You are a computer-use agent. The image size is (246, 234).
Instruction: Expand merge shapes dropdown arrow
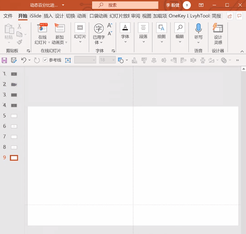click(x=230, y=60)
